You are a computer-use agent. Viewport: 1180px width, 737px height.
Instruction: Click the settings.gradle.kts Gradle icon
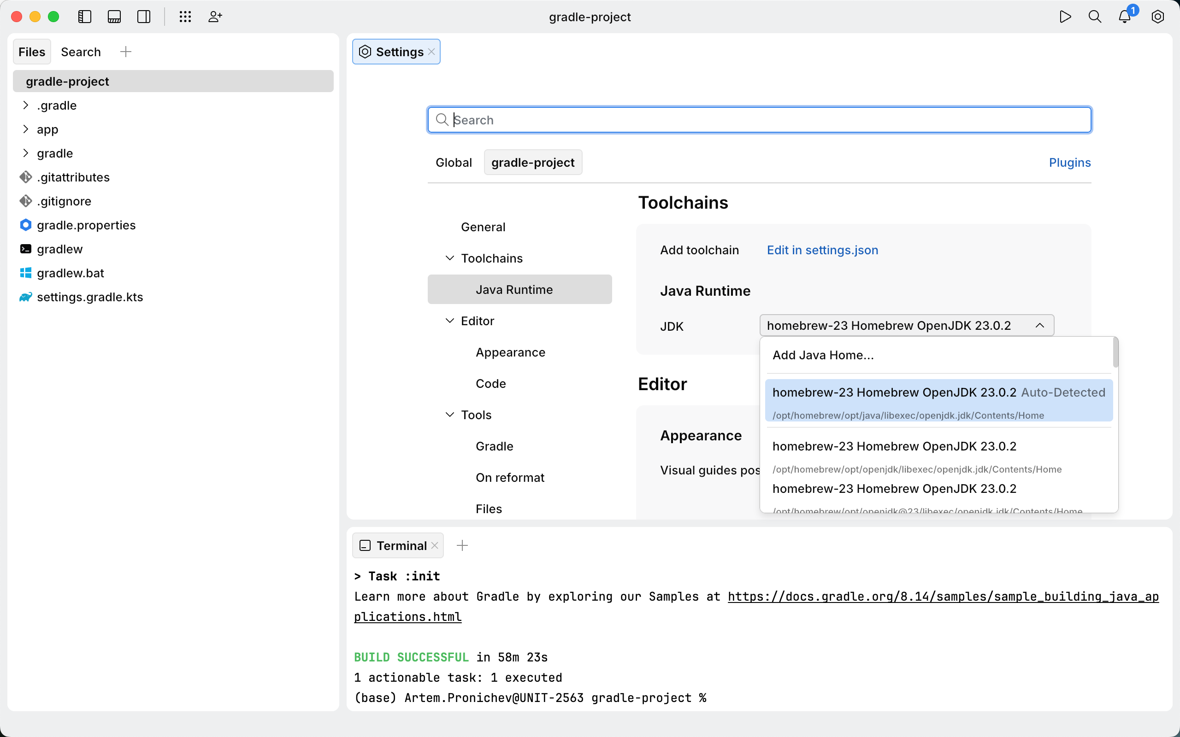tap(25, 297)
